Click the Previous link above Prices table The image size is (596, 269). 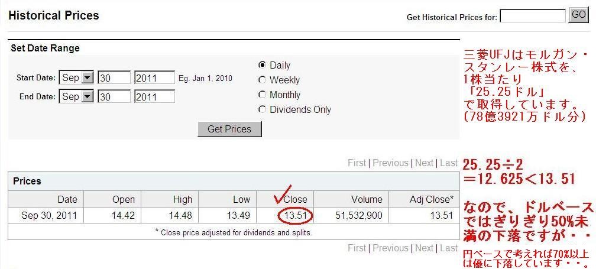(390, 163)
